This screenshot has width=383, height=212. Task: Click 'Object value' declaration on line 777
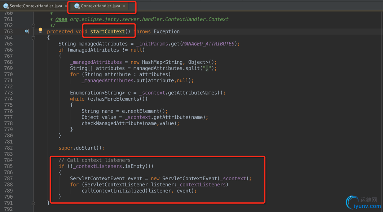pyautogui.click(x=99, y=117)
